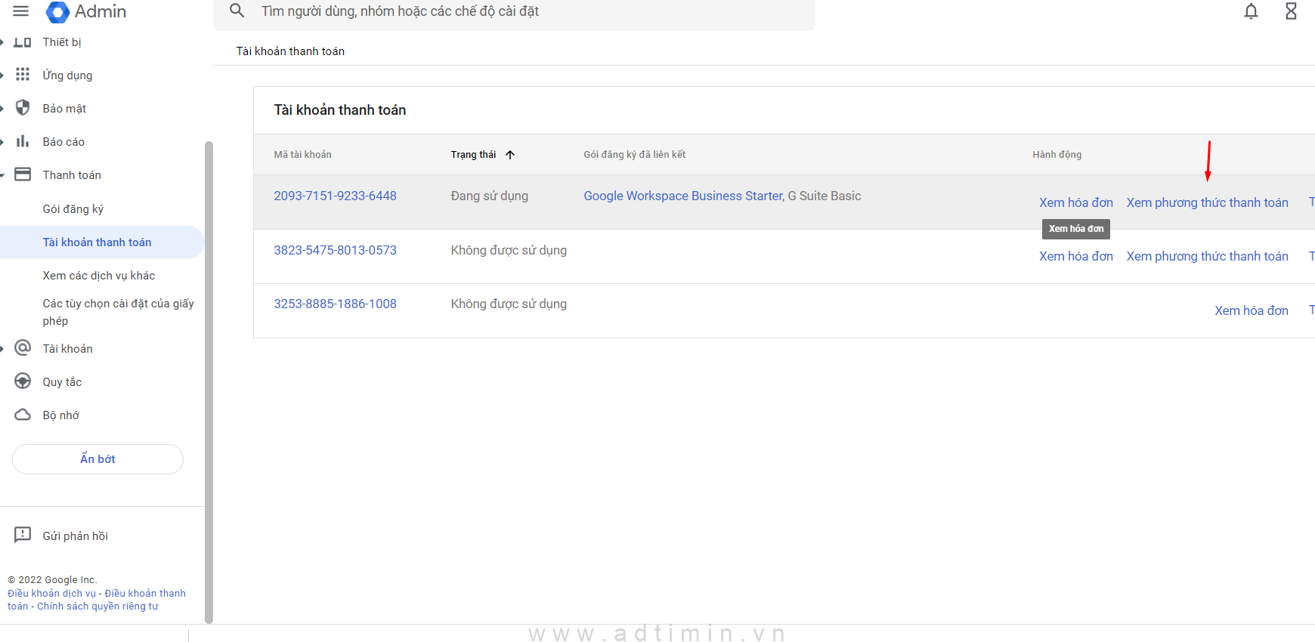Open Điều khoản dịch vụ link

click(52, 593)
